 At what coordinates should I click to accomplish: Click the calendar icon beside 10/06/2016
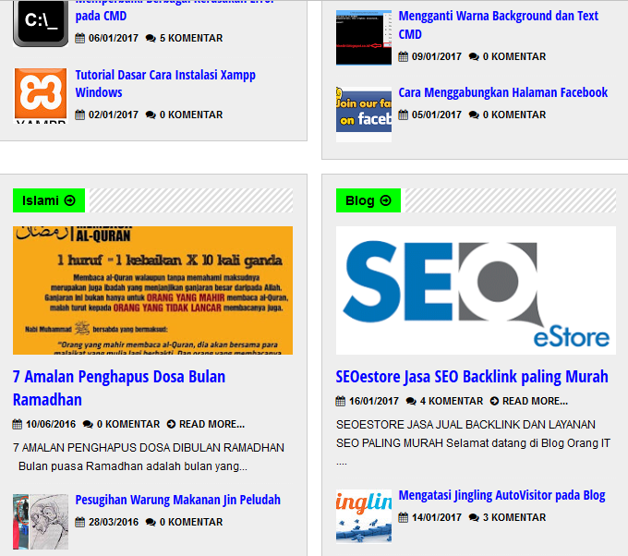click(x=18, y=424)
